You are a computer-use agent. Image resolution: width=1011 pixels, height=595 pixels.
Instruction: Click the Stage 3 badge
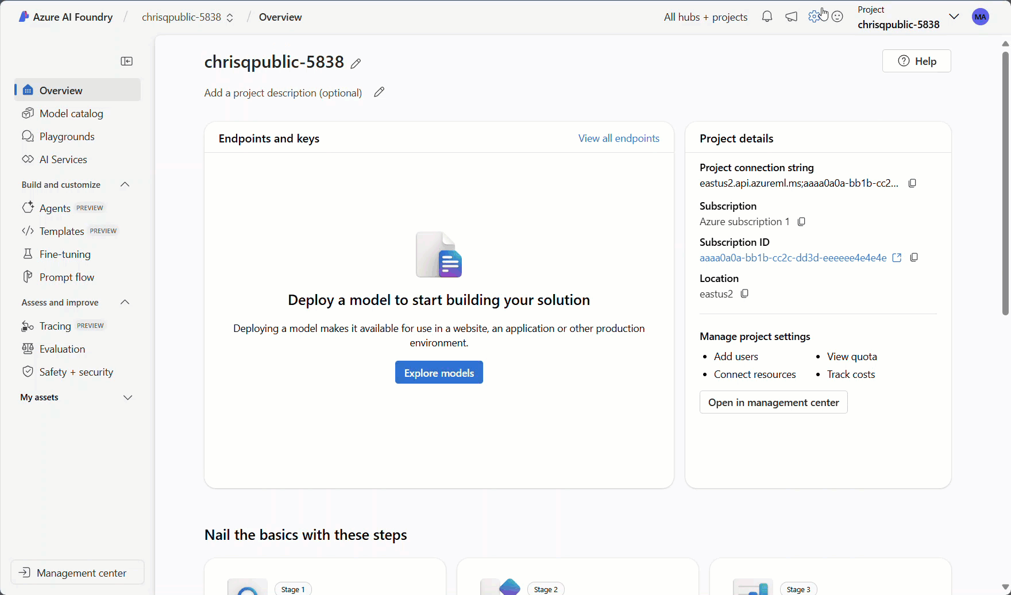(798, 589)
